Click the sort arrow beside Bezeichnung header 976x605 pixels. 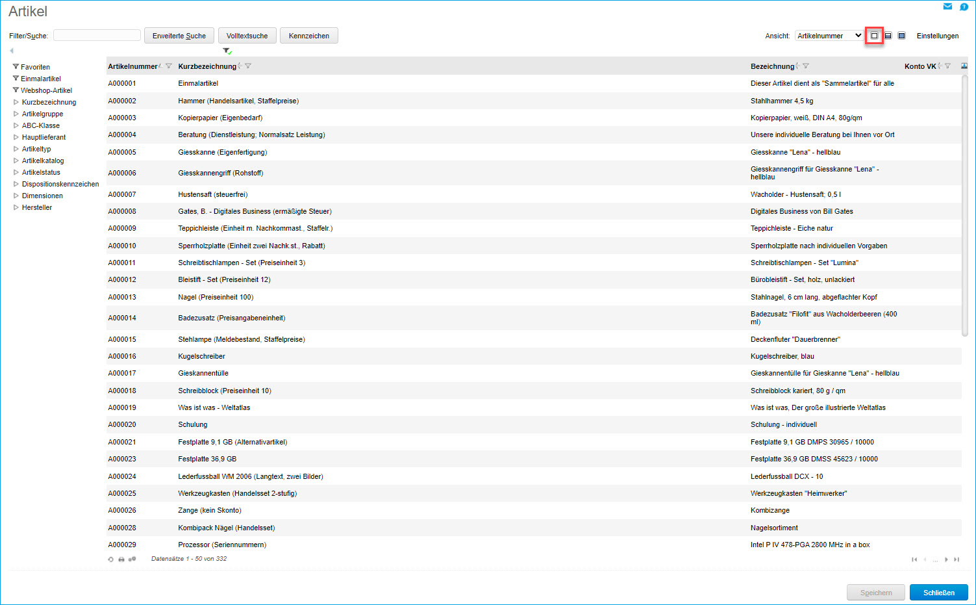point(797,66)
